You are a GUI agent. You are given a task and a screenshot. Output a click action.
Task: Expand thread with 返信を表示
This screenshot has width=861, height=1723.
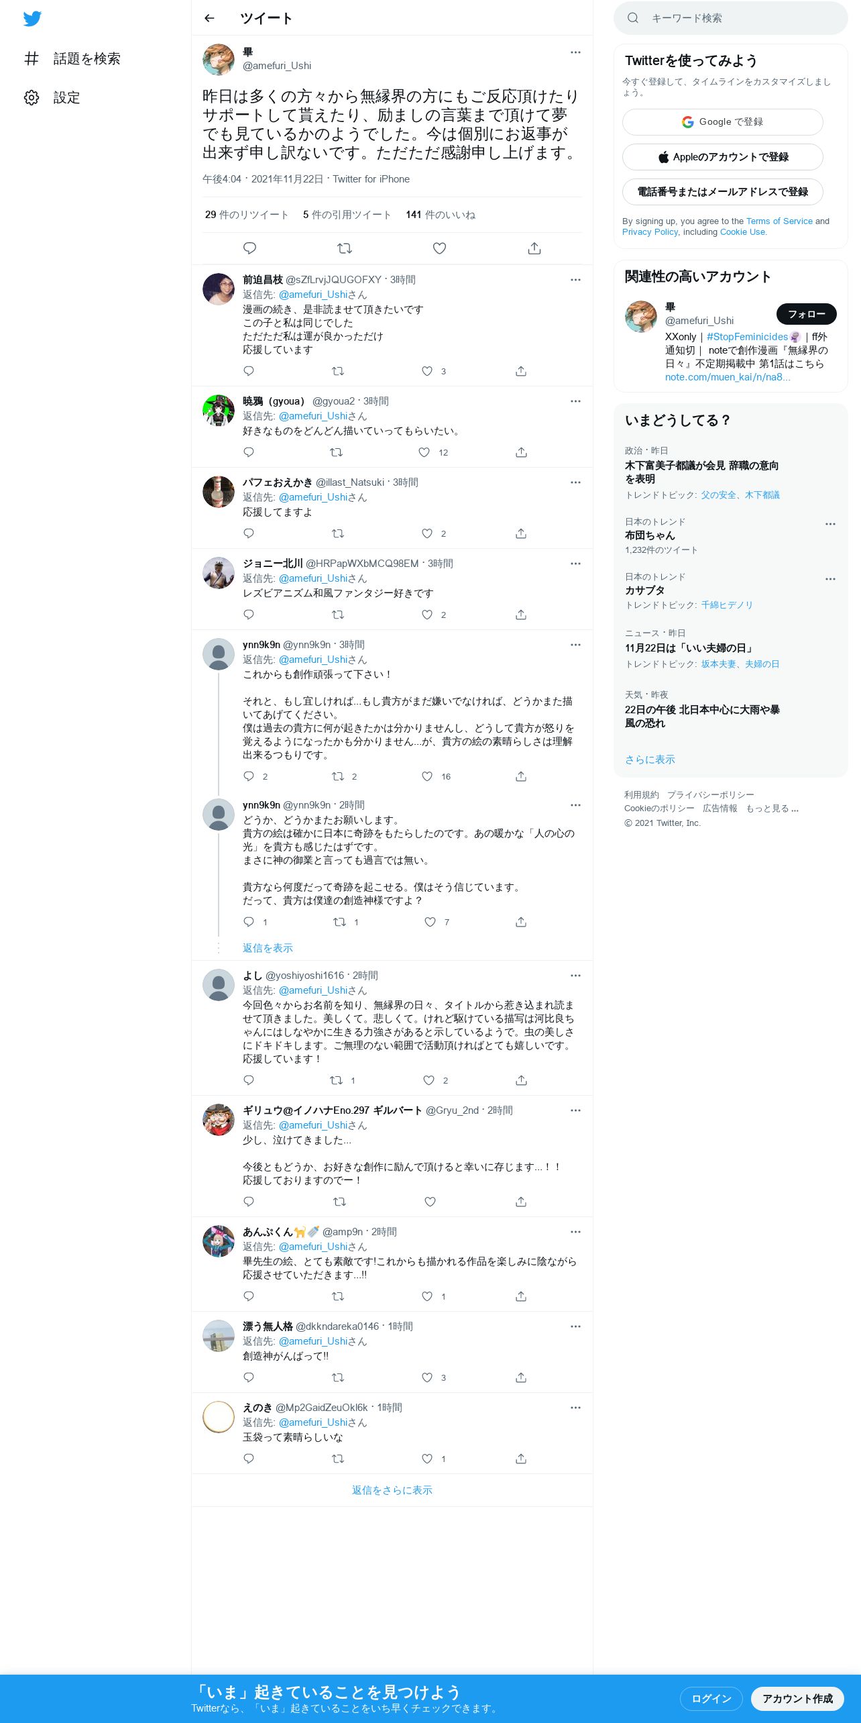coord(268,948)
